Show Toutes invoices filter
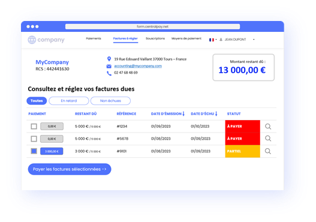Image resolution: width=316 pixels, height=222 pixels. coord(37,101)
